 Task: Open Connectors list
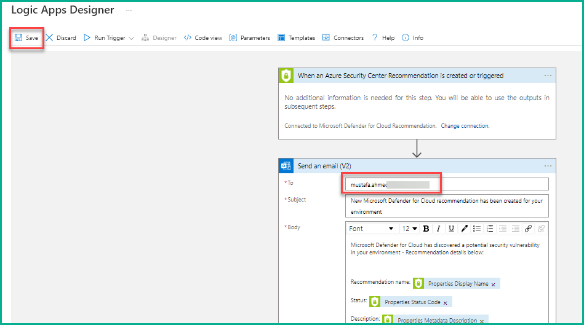click(343, 38)
